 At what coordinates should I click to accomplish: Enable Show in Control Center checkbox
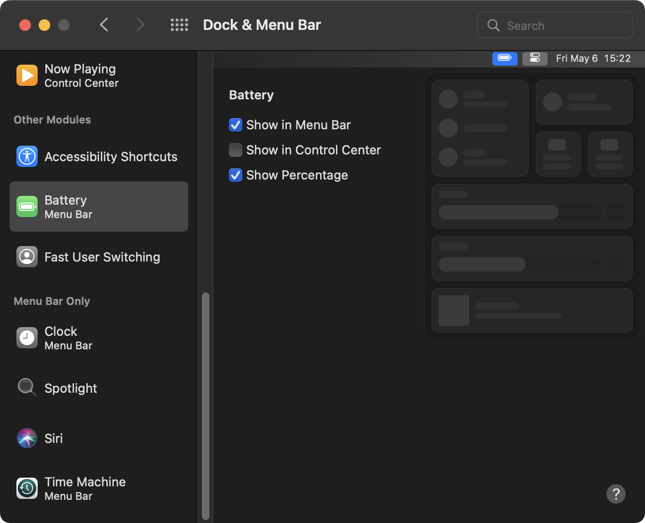point(236,150)
